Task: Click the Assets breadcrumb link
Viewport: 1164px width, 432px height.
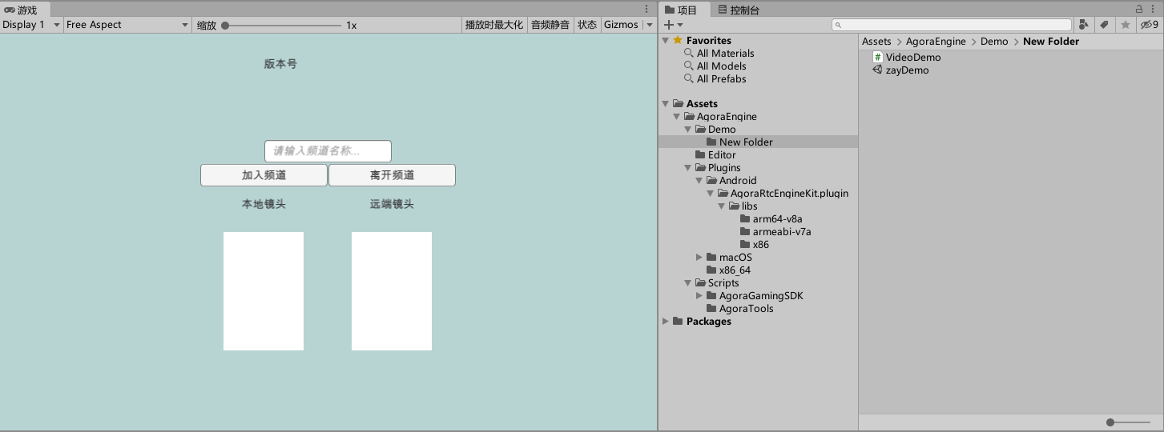Action: click(x=876, y=41)
